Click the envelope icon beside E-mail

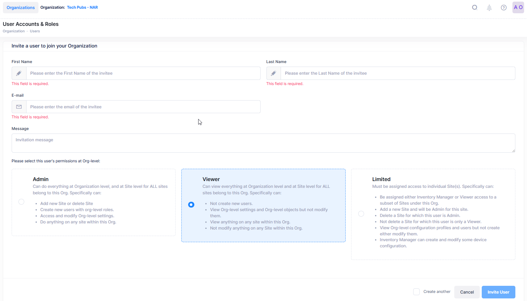click(x=19, y=107)
